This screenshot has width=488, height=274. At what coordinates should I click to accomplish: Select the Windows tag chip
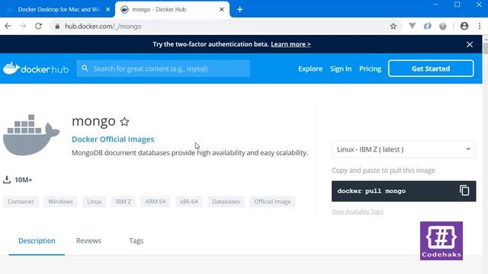(60, 202)
